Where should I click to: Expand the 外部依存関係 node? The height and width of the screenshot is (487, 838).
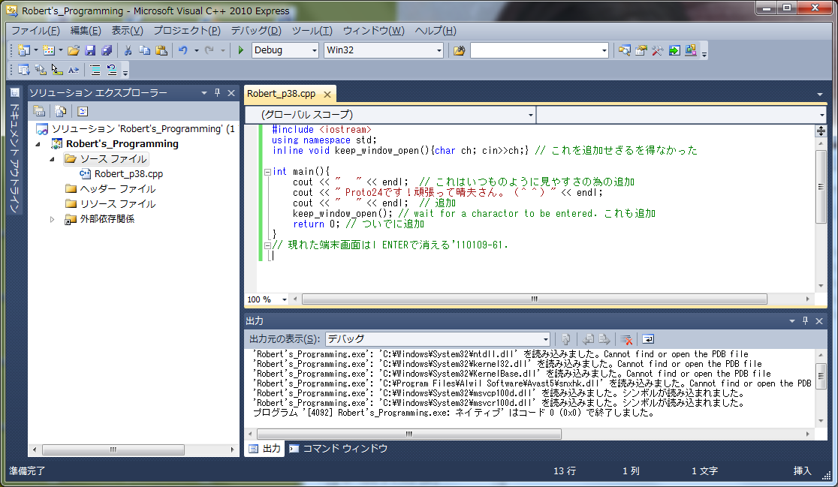52,219
